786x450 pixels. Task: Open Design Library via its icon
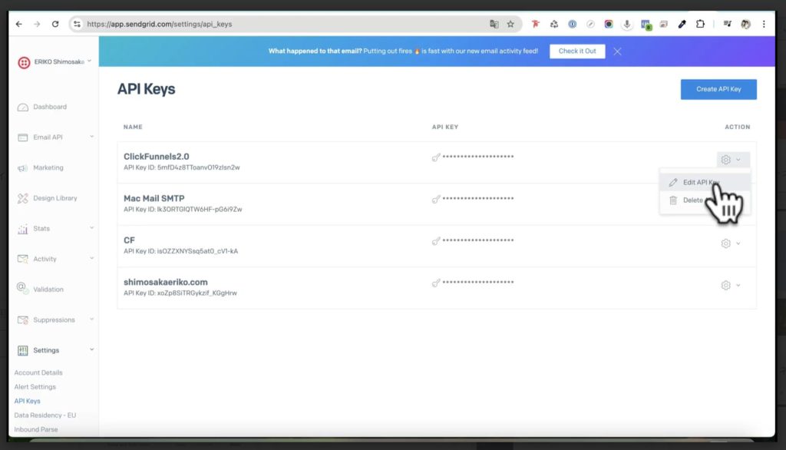click(23, 198)
